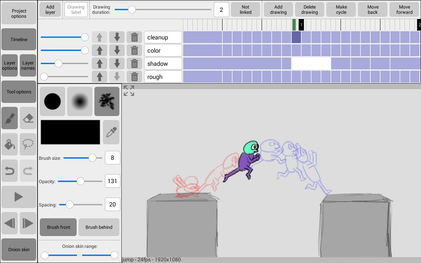The height and width of the screenshot is (263, 421).
Task: Select the eraser tool
Action: tap(28, 118)
